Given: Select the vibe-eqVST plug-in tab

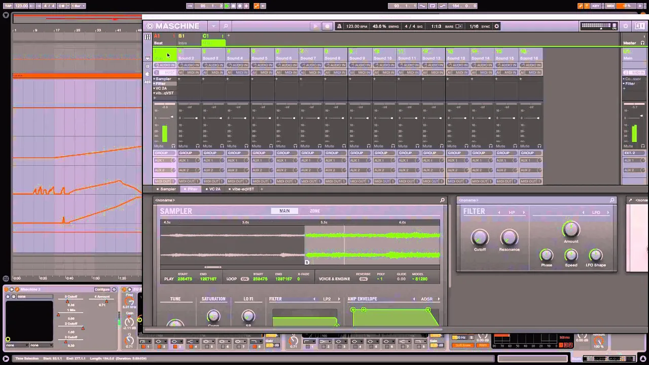Looking at the screenshot, I should pyautogui.click(x=241, y=189).
